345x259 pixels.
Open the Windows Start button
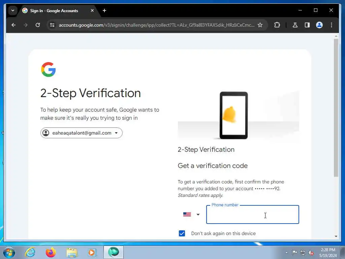(x=9, y=253)
